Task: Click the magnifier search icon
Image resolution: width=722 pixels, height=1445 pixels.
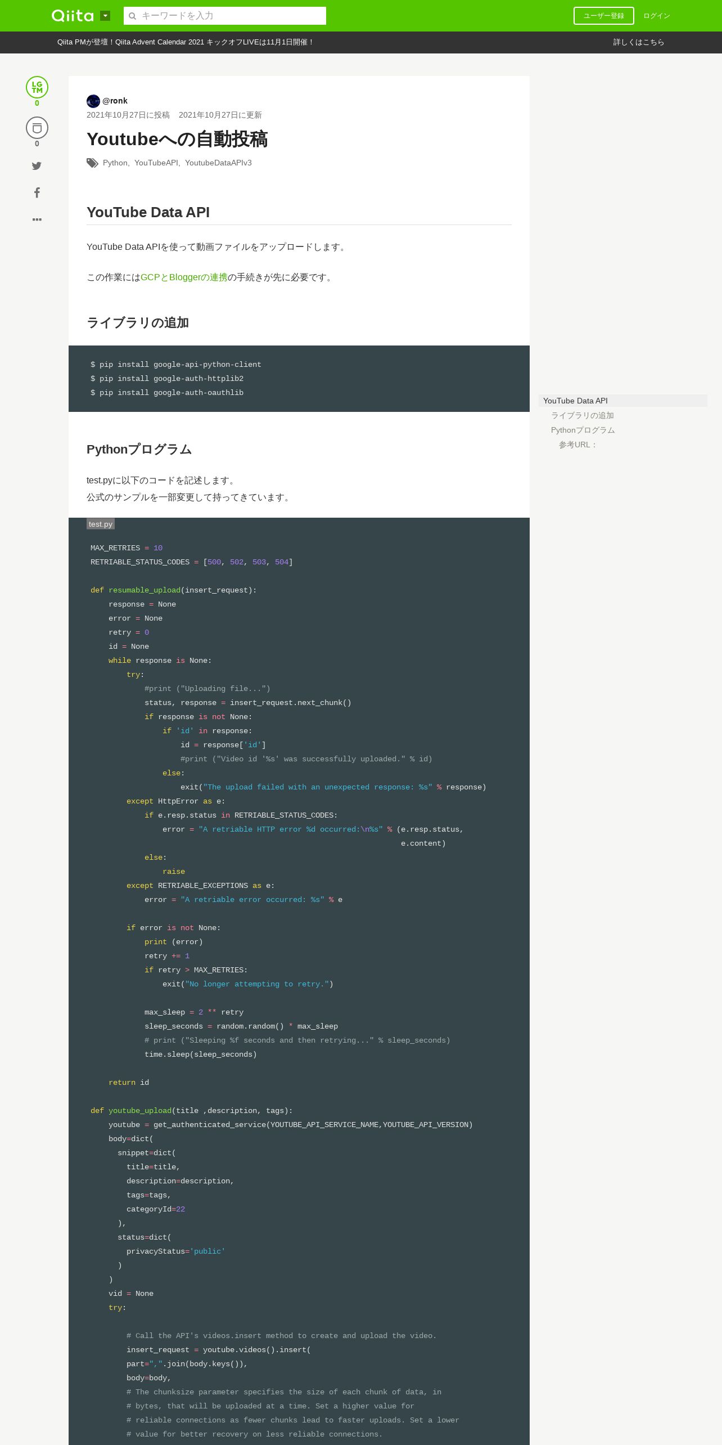Action: (133, 16)
